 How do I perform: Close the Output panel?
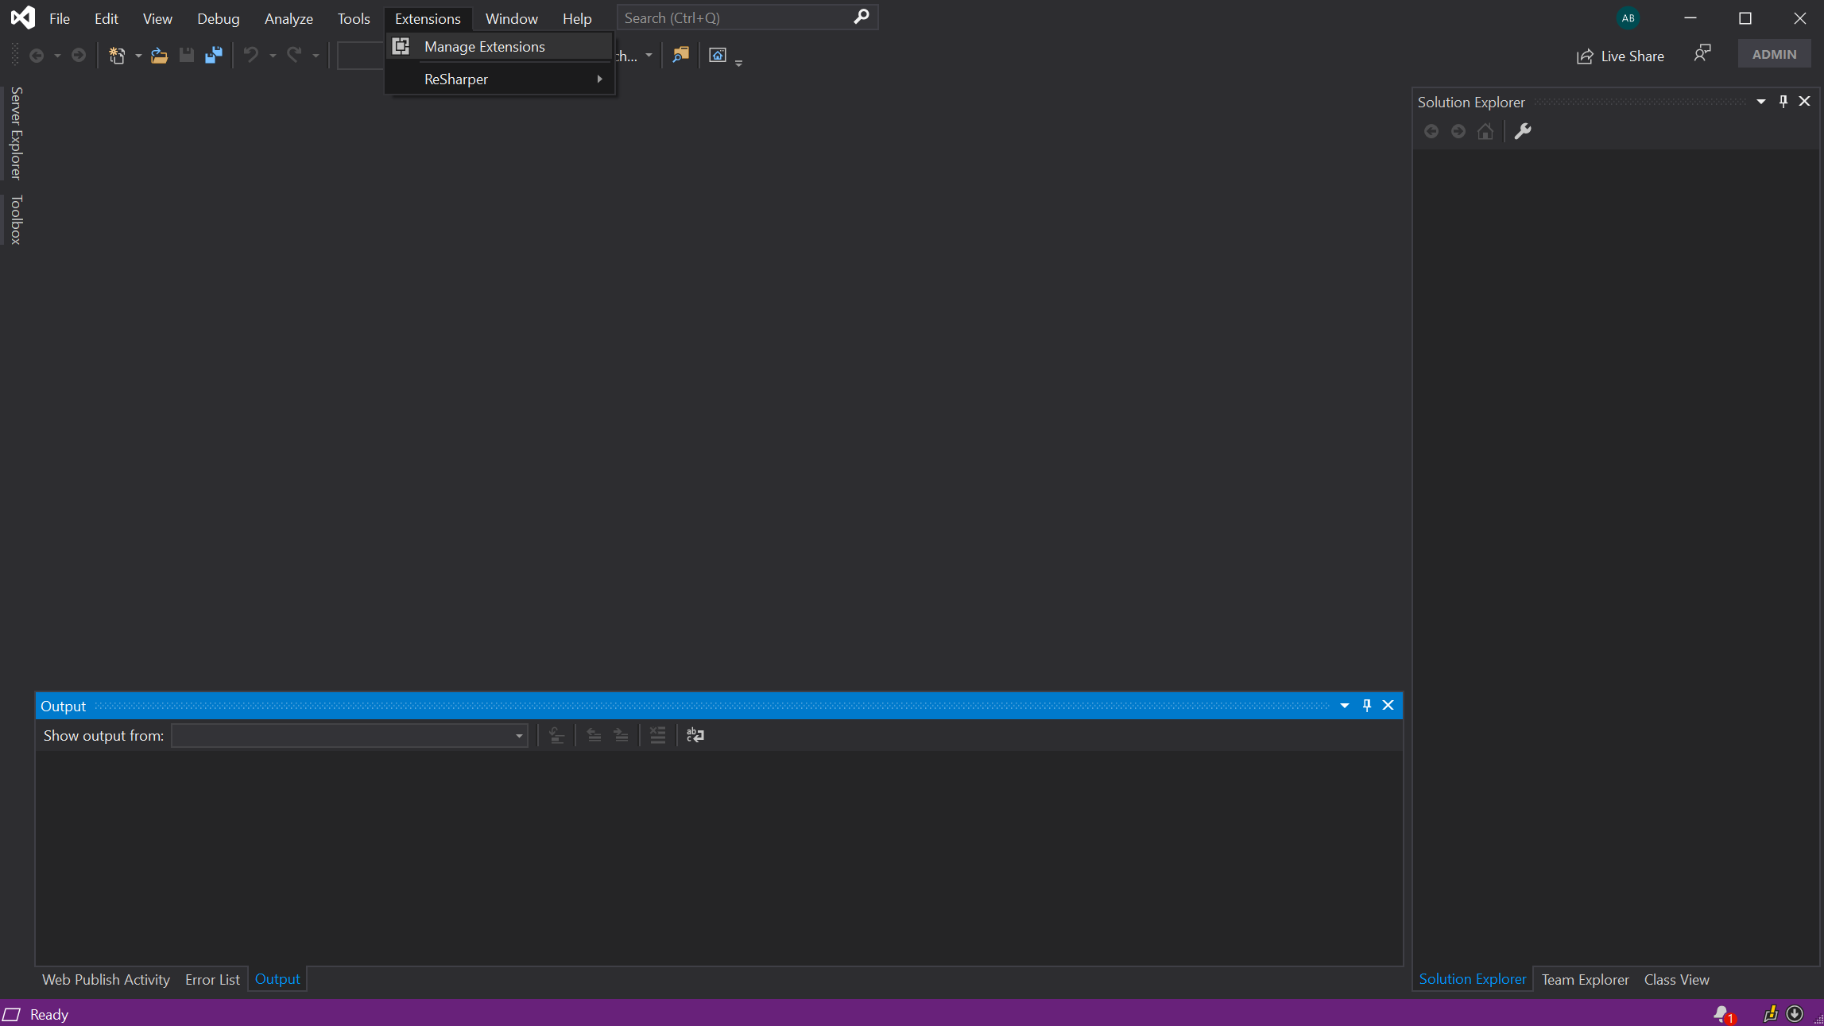tap(1388, 705)
